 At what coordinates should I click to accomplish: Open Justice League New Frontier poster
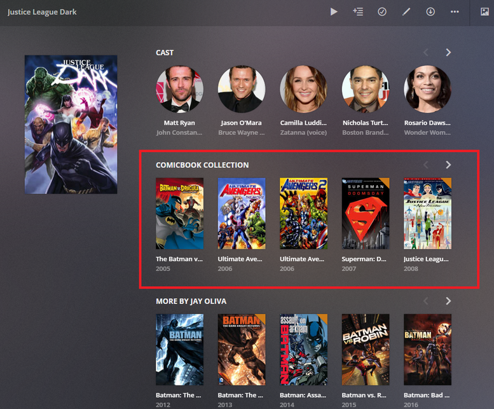427,213
